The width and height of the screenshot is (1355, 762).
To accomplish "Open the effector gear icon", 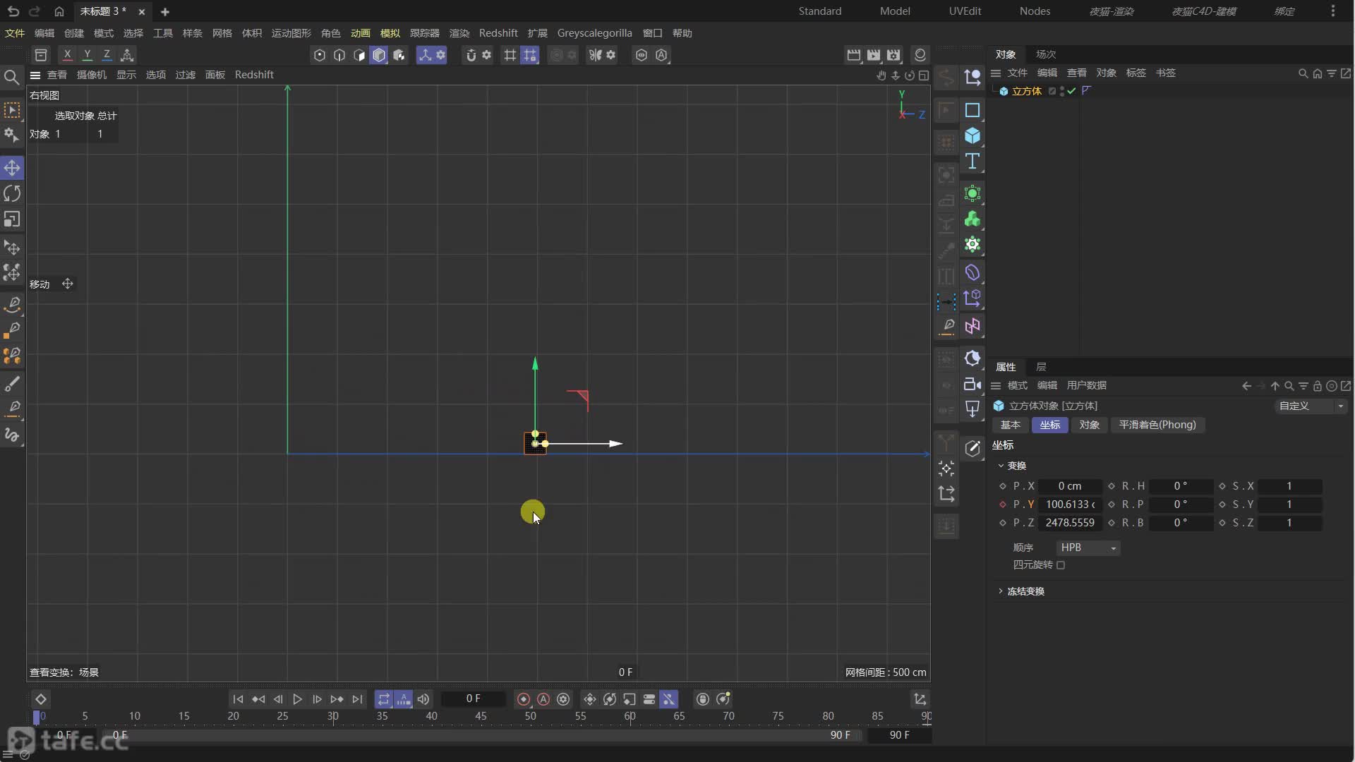I will [972, 245].
